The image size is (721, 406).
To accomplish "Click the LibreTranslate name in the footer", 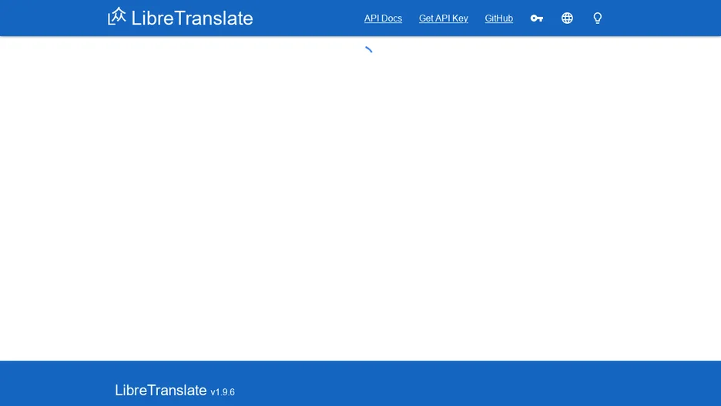I will [x=160, y=390].
